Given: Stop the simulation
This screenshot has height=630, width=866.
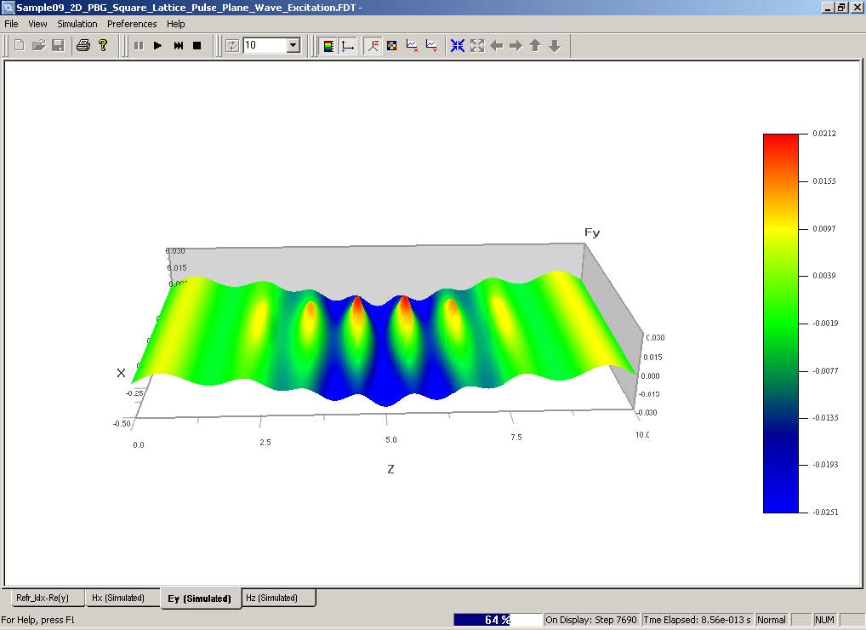Looking at the screenshot, I should pos(196,46).
